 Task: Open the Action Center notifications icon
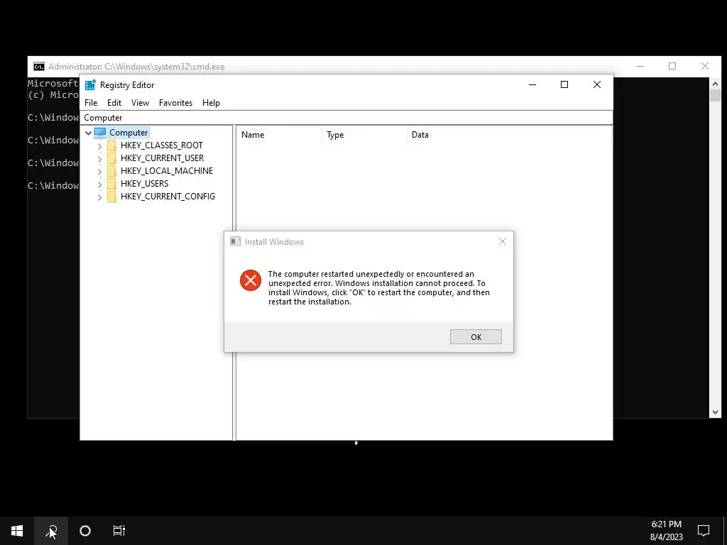(x=704, y=531)
